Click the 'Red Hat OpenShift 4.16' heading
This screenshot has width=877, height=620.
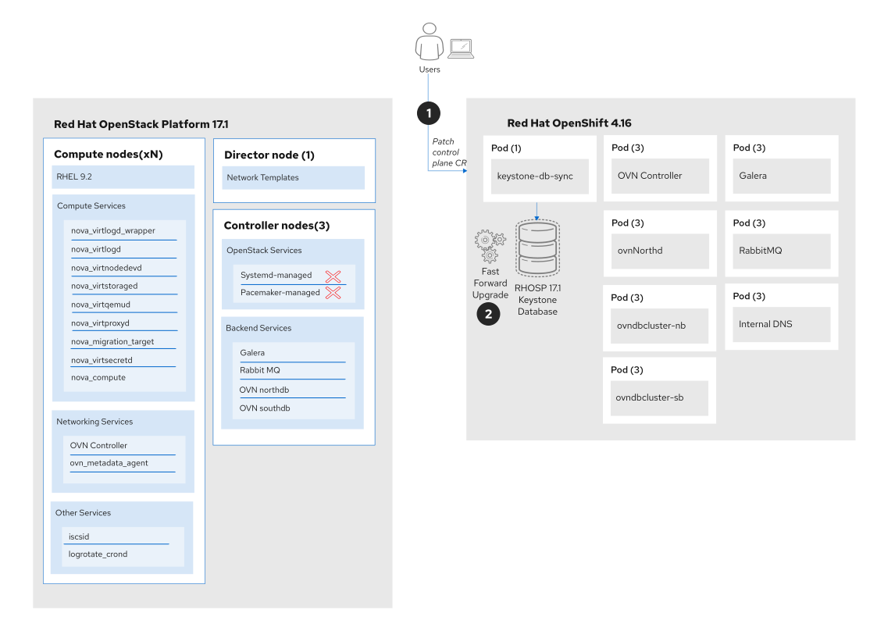click(x=569, y=123)
